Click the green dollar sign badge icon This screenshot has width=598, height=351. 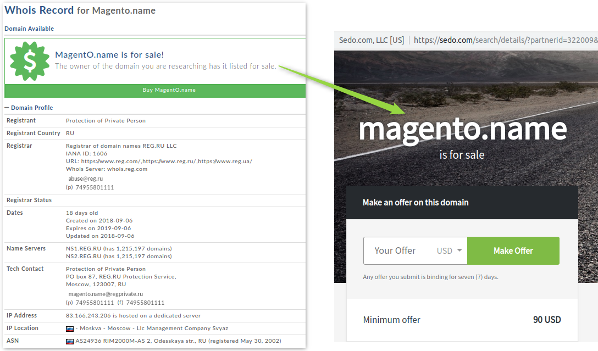[30, 62]
